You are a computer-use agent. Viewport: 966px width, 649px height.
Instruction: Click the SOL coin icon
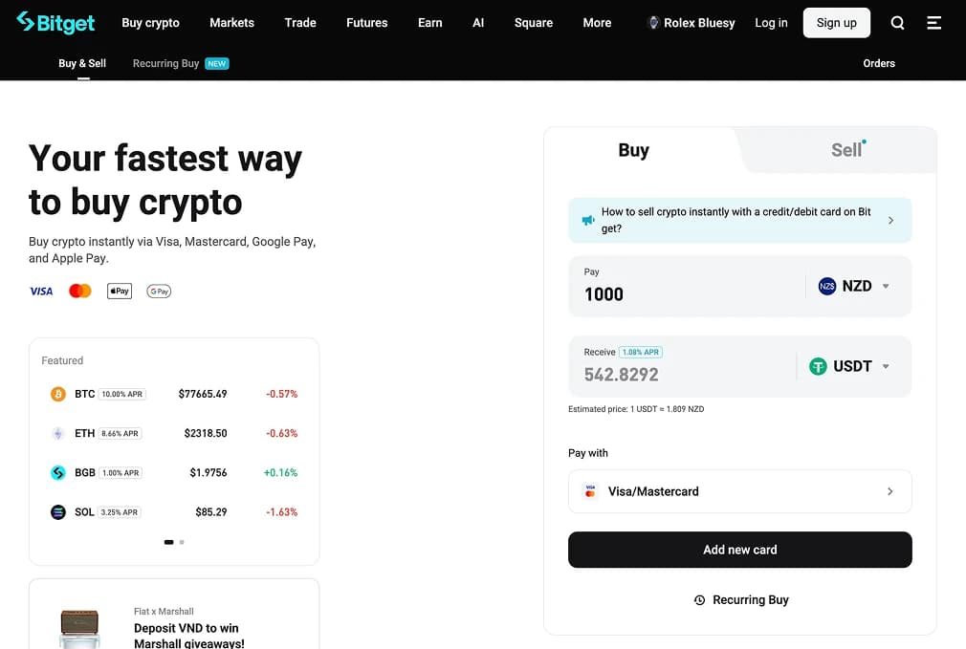(58, 512)
